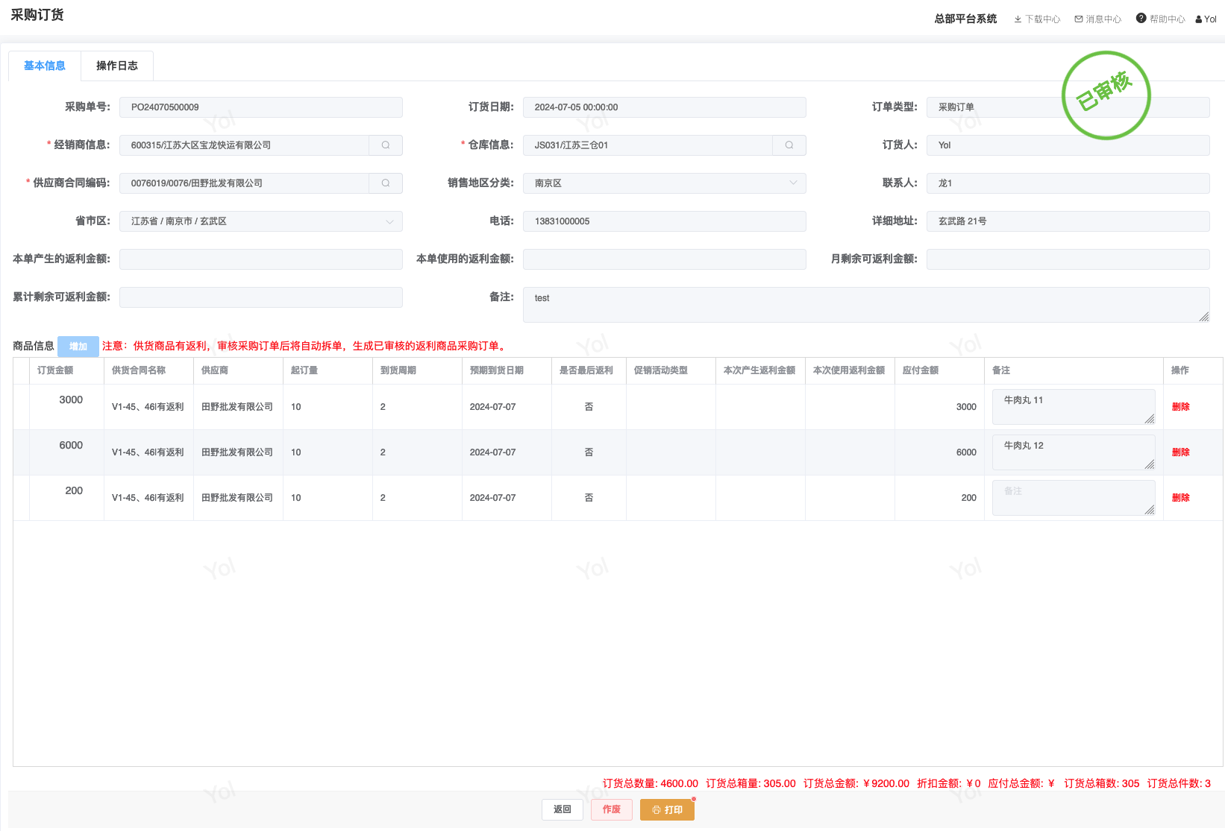This screenshot has width=1225, height=831.
Task: Click the 累计剩余可返利金额 field
Action: (x=260, y=297)
